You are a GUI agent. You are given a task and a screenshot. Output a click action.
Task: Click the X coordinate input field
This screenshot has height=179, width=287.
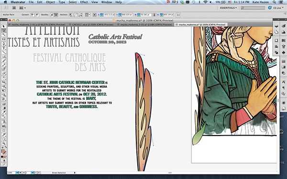109,15
